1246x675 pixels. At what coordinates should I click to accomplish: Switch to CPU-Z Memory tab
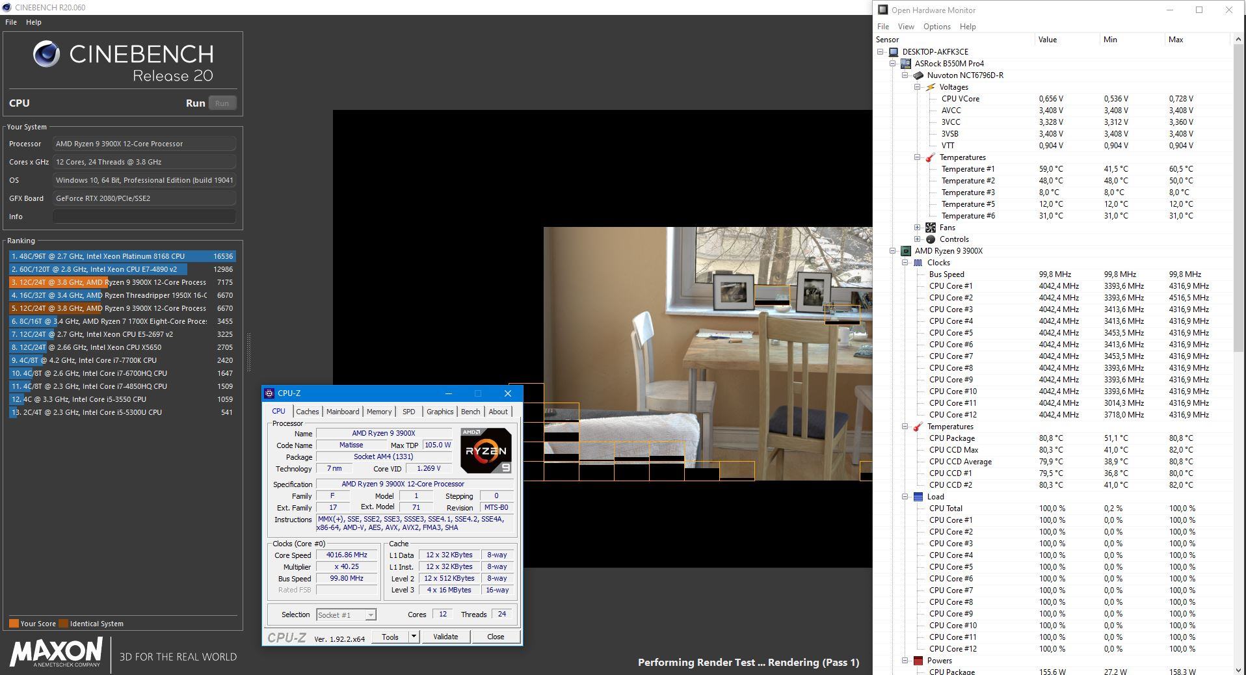[379, 412]
